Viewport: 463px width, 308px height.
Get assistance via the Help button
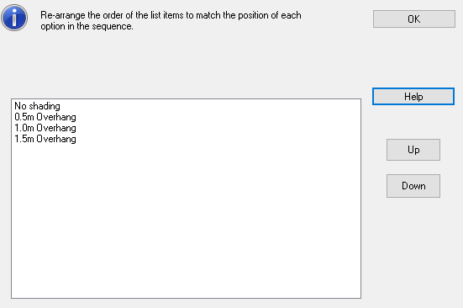tap(413, 97)
